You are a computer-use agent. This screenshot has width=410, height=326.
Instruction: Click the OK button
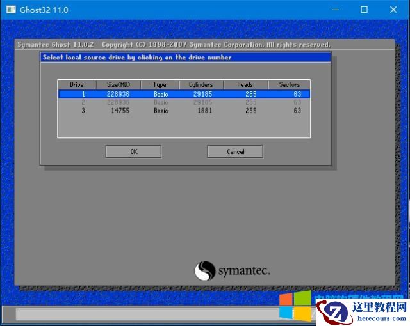click(133, 151)
